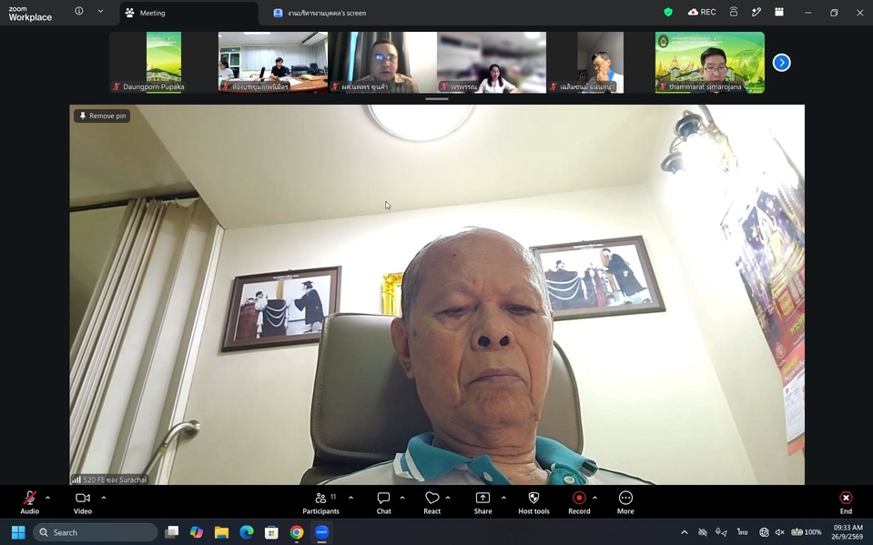The width and height of the screenshot is (873, 545).
Task: Click the annotation pencil icon in title bar
Action: pyautogui.click(x=756, y=12)
